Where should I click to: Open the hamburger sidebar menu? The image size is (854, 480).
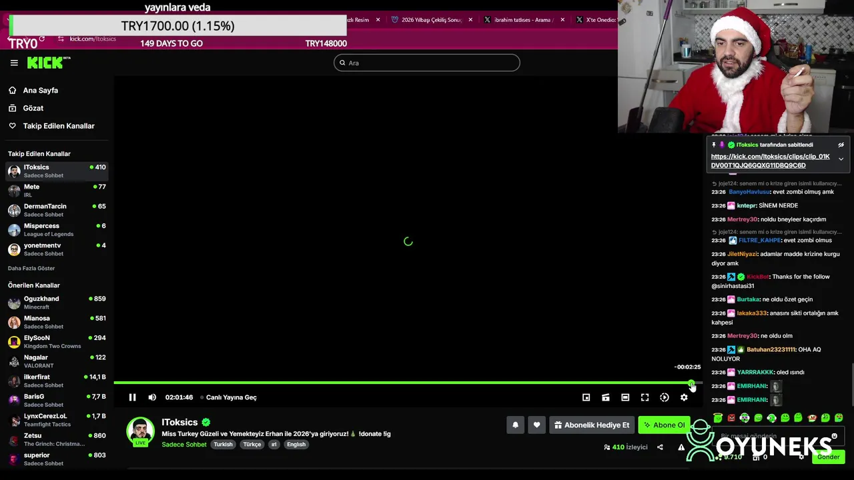click(x=14, y=63)
